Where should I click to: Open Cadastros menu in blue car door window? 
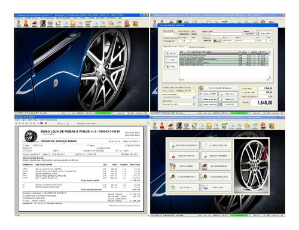19,18
